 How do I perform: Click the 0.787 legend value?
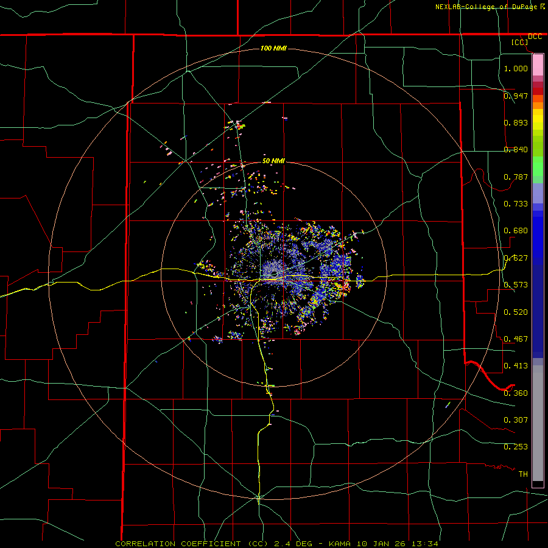[x=516, y=177]
